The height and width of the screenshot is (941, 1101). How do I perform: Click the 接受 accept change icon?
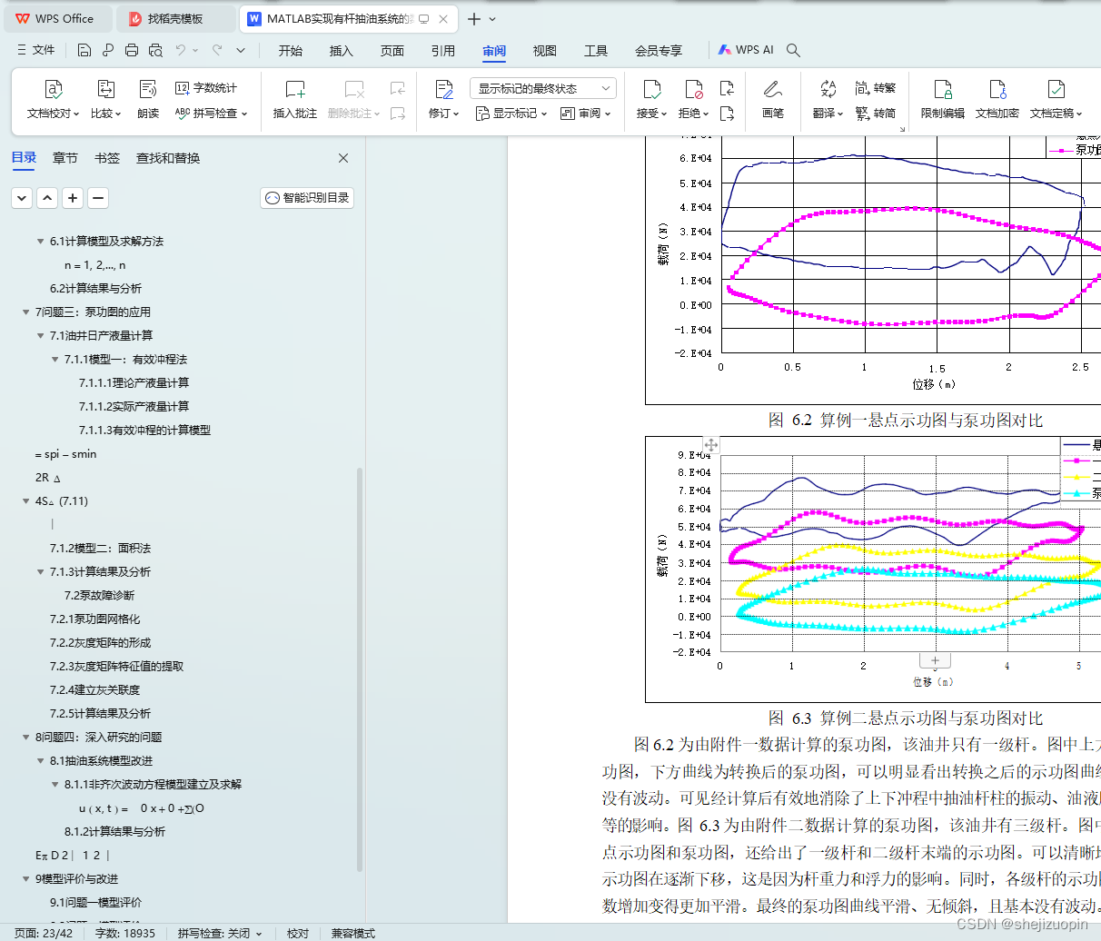652,89
